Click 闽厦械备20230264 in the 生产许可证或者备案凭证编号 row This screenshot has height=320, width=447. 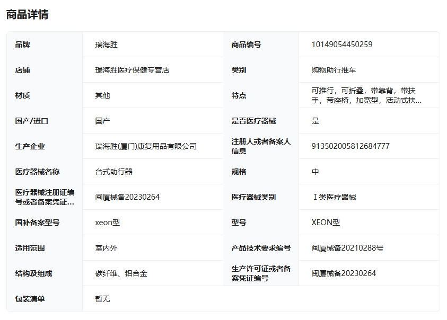click(x=344, y=273)
